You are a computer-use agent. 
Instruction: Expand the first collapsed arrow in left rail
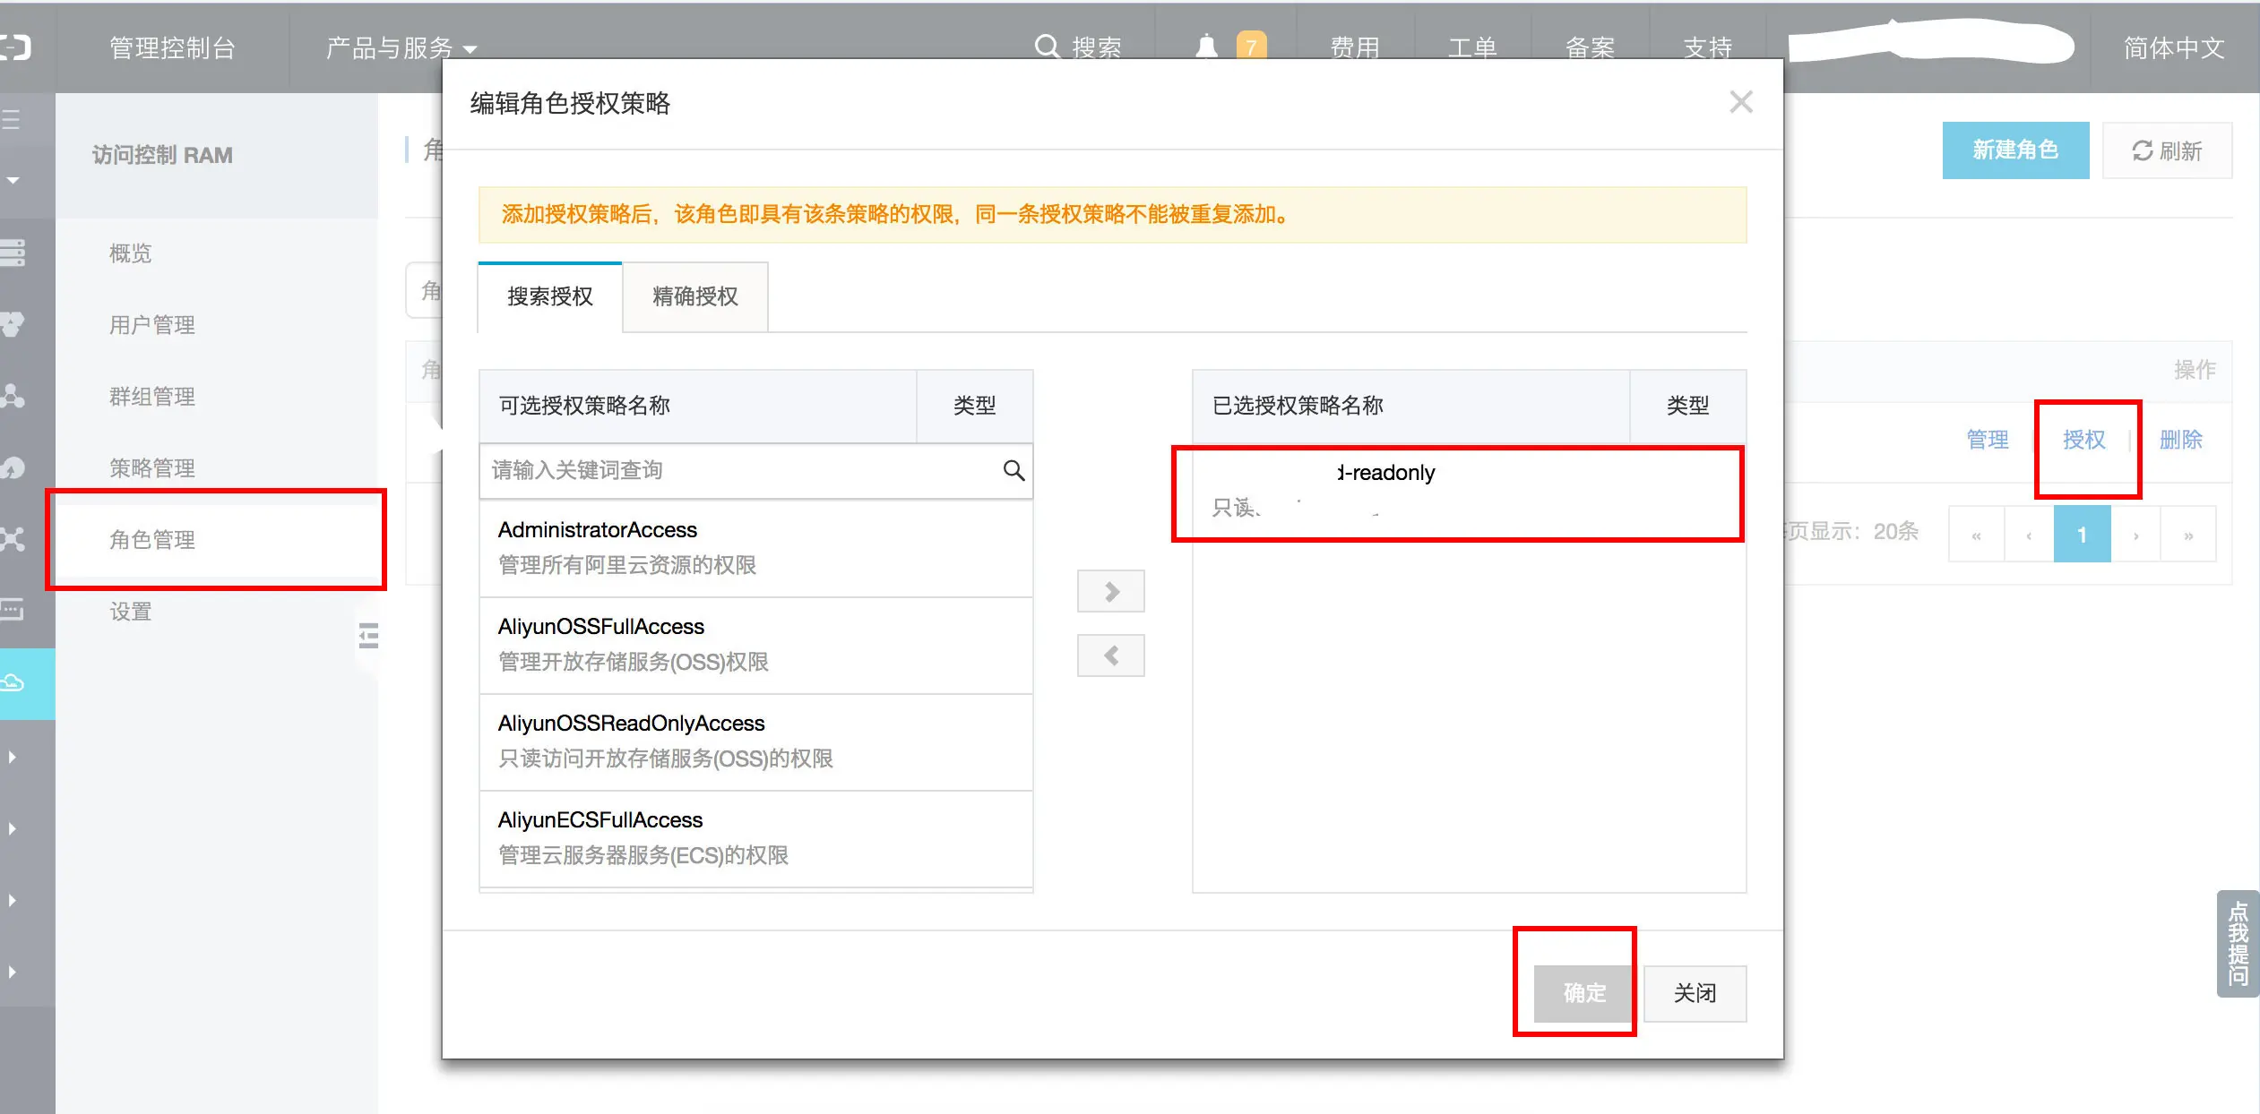pos(13,757)
